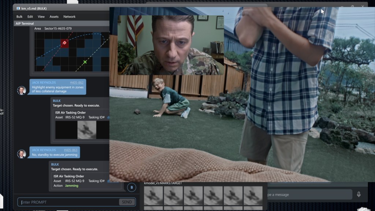Open message link #405-862

coord(77,83)
